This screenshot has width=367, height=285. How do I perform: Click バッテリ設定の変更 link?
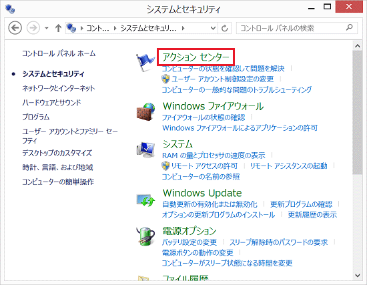pos(190,242)
